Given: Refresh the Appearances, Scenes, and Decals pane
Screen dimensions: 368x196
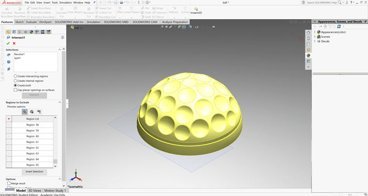Looking at the screenshot, I should pos(339,27).
